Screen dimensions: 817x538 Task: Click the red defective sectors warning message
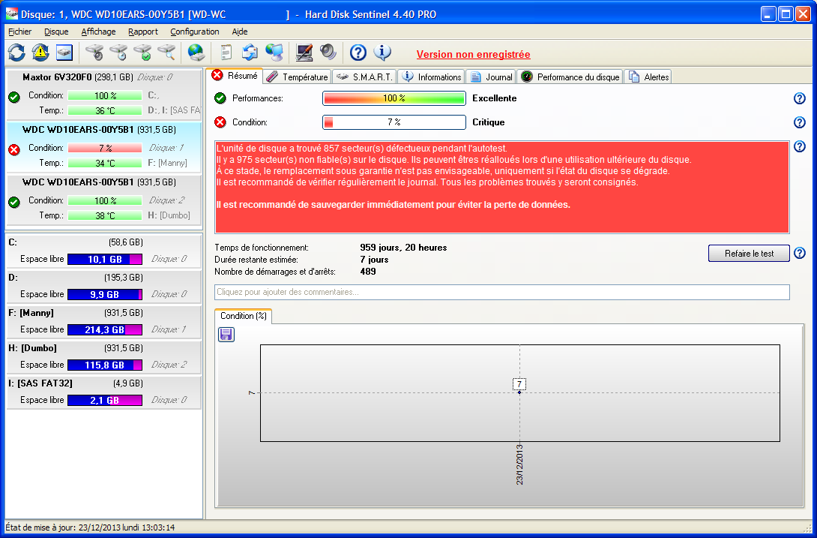click(501, 187)
